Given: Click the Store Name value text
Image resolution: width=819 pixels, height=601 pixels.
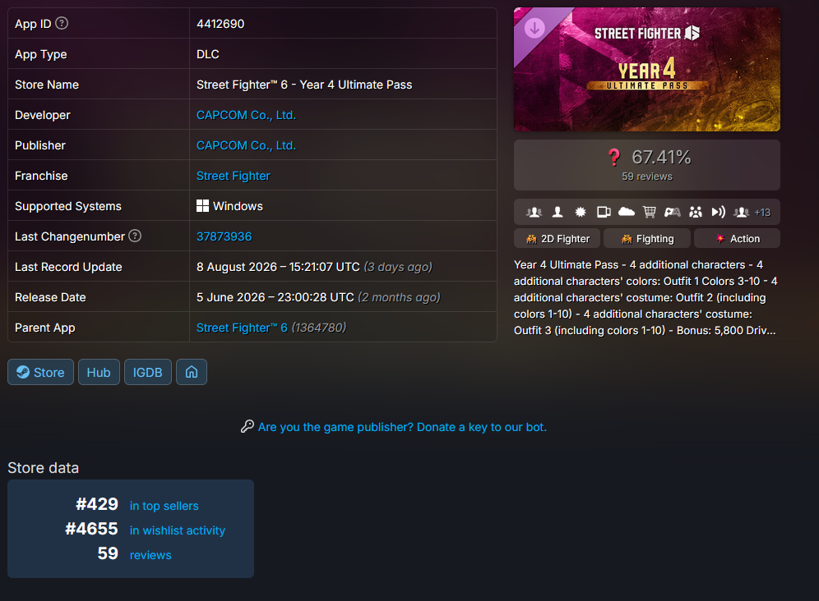Looking at the screenshot, I should tap(304, 85).
